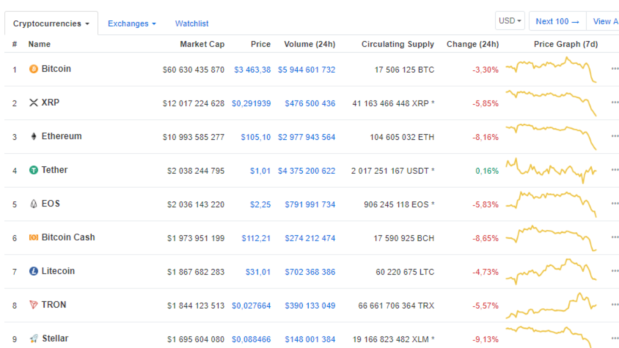Open the Cryptocurrencies dropdown tab
This screenshot has width=619, height=348.
click(51, 24)
